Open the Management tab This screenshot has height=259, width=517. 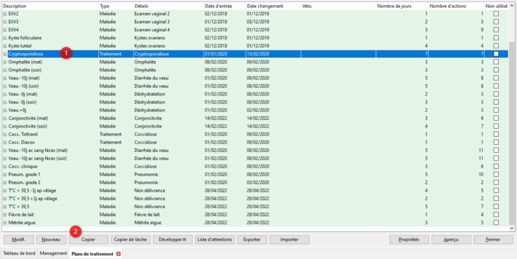(x=53, y=253)
